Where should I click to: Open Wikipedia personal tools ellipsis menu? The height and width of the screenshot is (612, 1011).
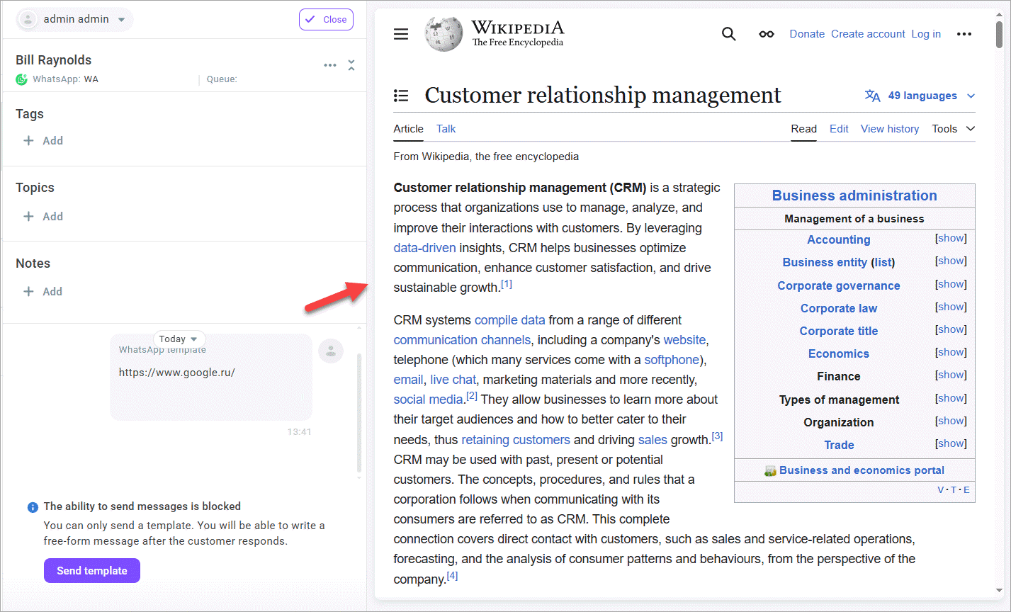964,34
